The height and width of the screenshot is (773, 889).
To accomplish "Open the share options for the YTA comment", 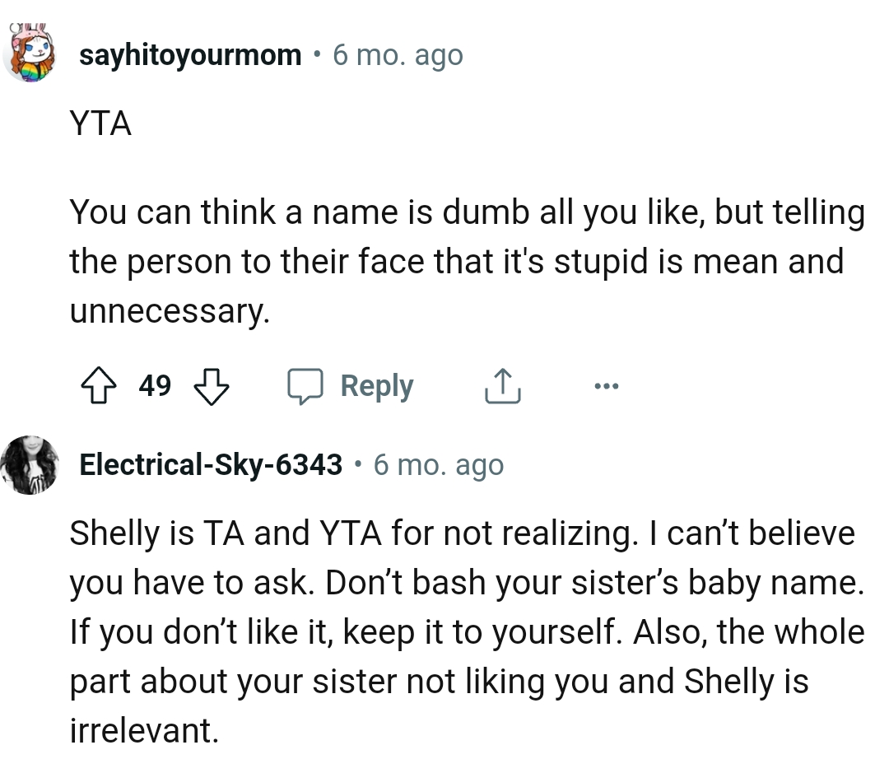I will point(503,385).
